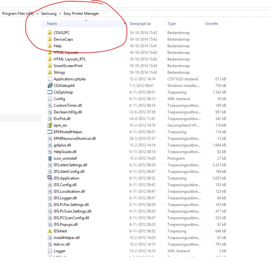Click the Logger XML file icon
This screenshot has height=262, width=270.
50,251
